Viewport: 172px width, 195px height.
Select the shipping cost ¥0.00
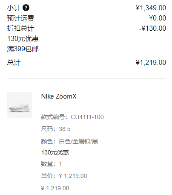[158, 18]
